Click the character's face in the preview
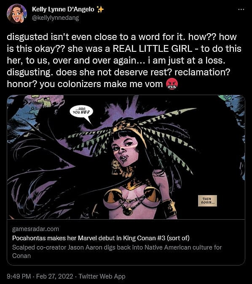Image resolution: width=252 pixels, height=284 pixels. pos(125,150)
